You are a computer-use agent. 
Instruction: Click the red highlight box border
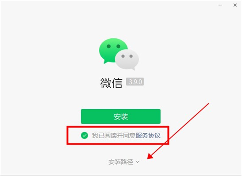click(x=118, y=127)
